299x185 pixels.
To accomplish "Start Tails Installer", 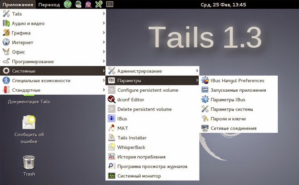I will [152, 138].
